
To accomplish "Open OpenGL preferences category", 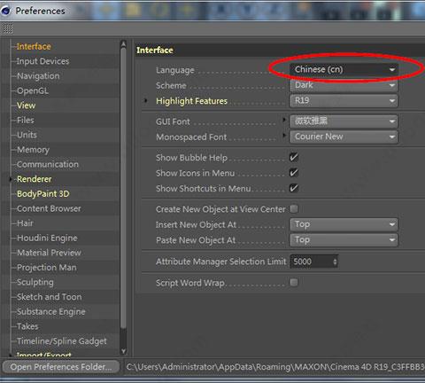I will 33,90.
